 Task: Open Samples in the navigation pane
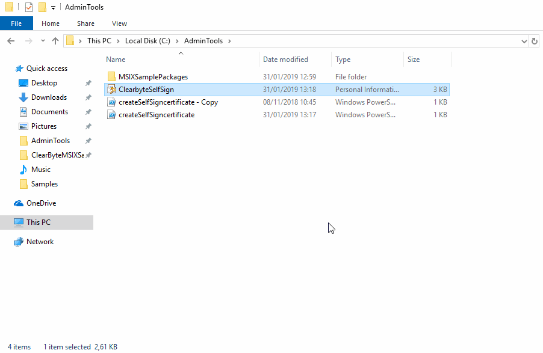click(45, 184)
